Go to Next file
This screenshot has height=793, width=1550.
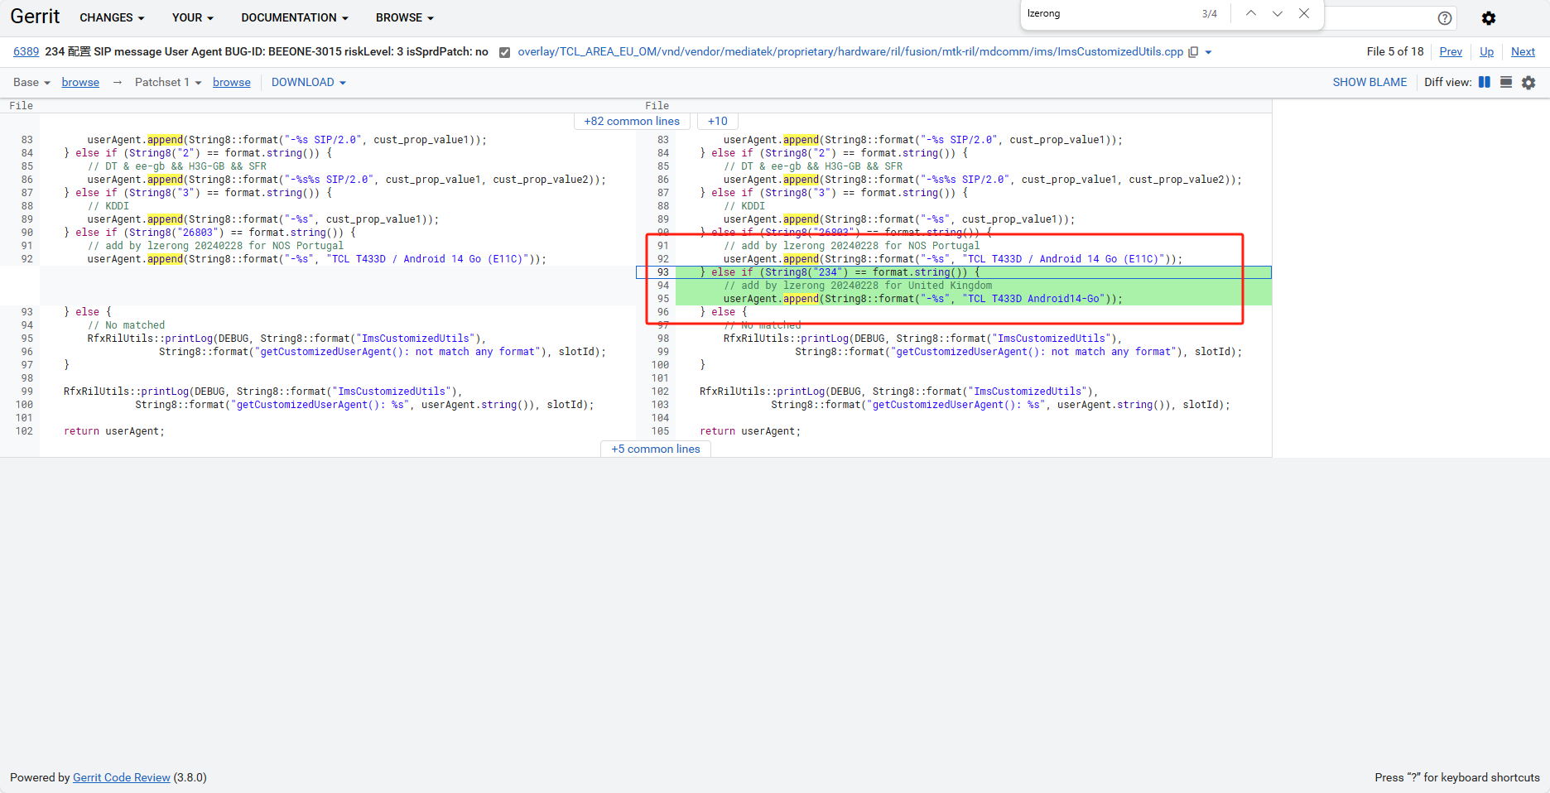pyautogui.click(x=1523, y=51)
